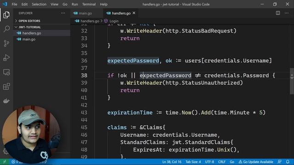Open the Docker view
294x165 pixels.
click(x=6, y=101)
